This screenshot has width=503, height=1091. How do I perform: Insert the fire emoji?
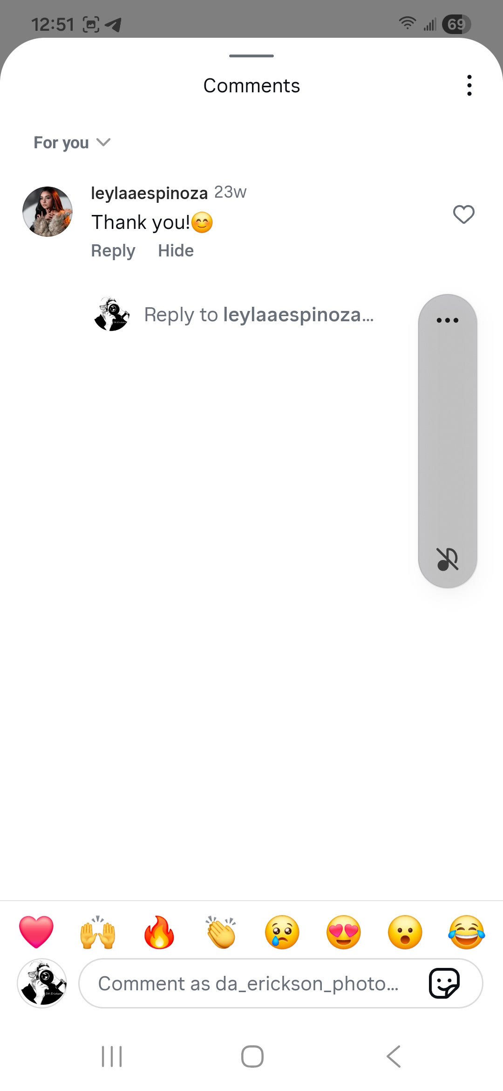(x=159, y=932)
